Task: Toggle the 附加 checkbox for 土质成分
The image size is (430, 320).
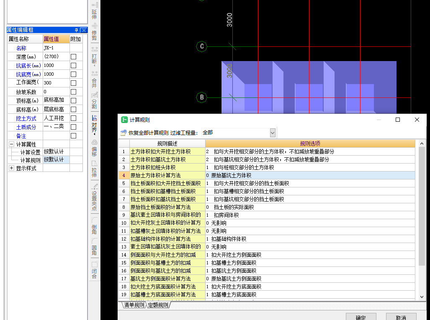Action: [74, 127]
